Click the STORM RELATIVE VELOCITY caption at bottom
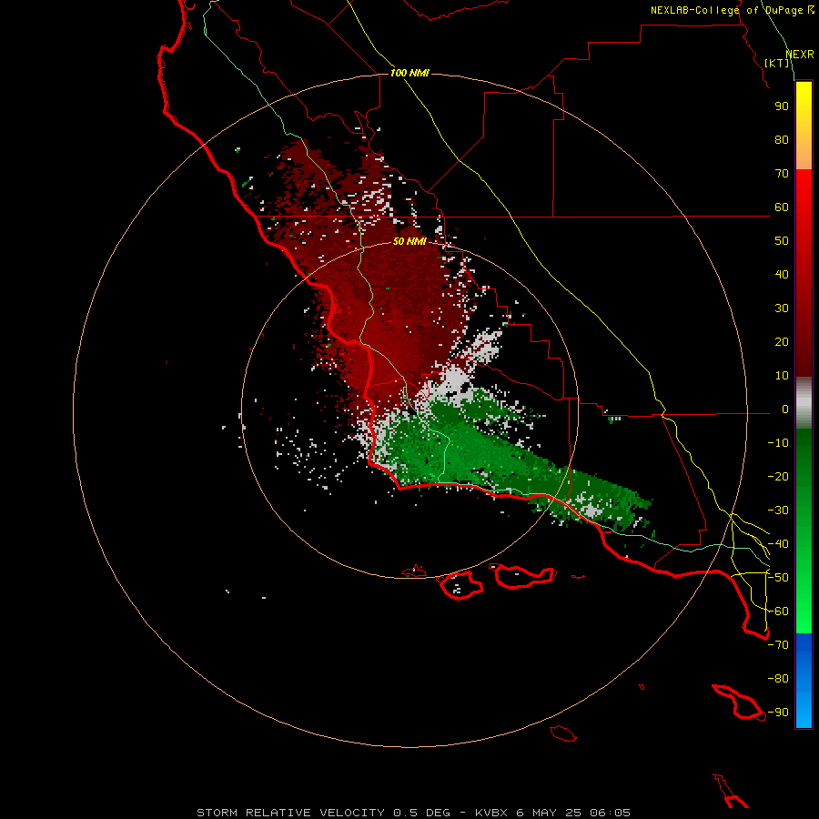The width and height of the screenshot is (819, 819). click(413, 813)
